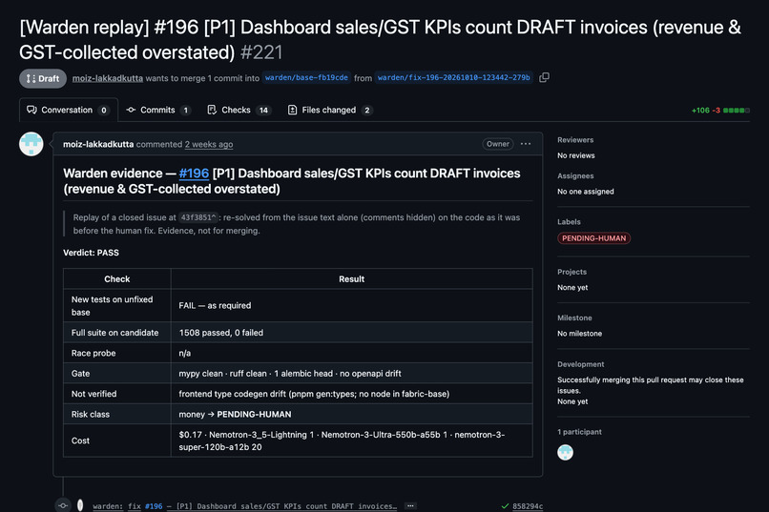Click the 'n/a' result cell
The width and height of the screenshot is (769, 512).
352,353
